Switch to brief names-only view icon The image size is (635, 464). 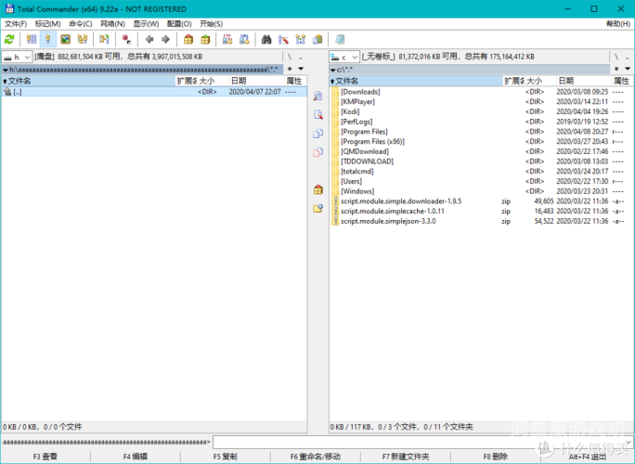click(x=32, y=39)
